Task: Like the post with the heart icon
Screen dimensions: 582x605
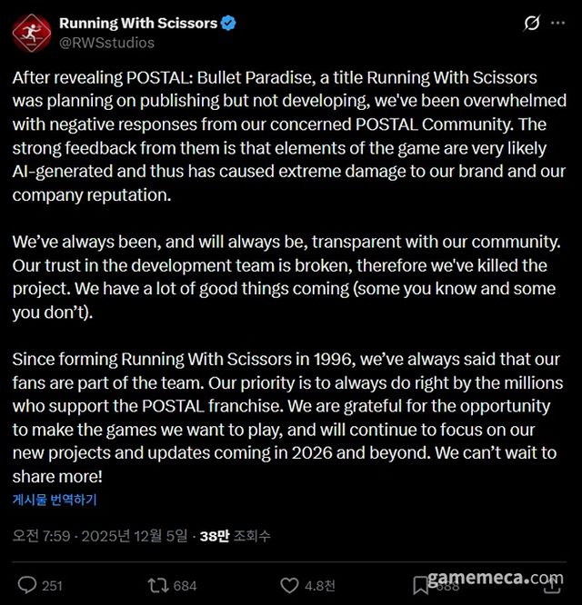Action: point(289,585)
